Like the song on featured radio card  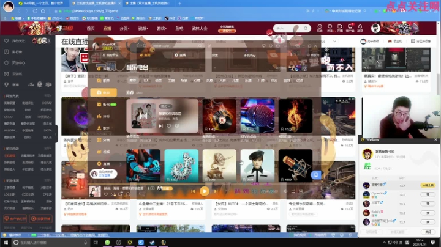[x=169, y=126]
